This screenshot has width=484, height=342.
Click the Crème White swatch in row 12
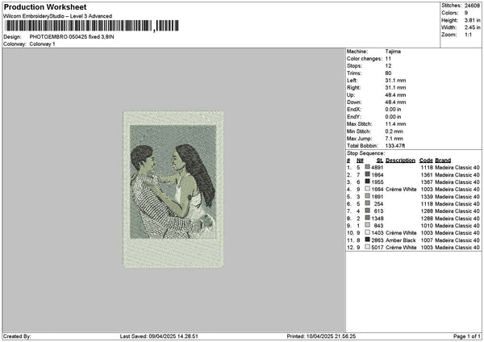[367, 247]
